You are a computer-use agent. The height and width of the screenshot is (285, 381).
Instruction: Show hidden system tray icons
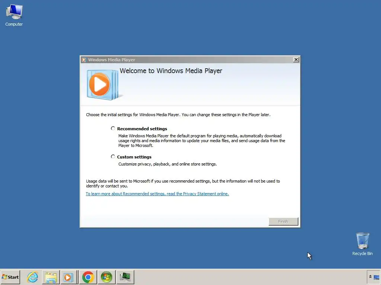point(370,277)
